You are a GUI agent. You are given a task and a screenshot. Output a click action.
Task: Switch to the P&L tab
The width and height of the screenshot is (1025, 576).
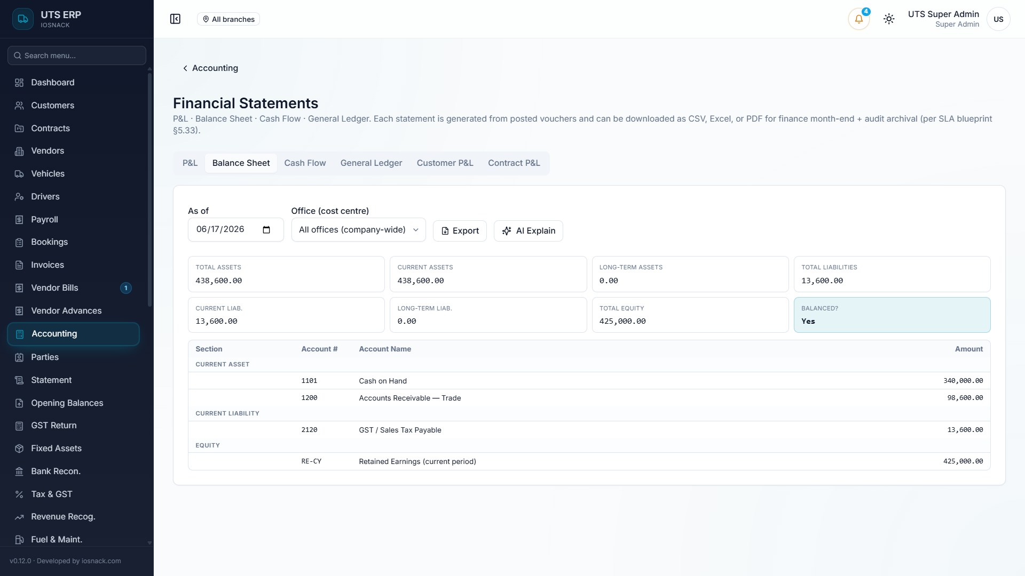click(x=190, y=163)
